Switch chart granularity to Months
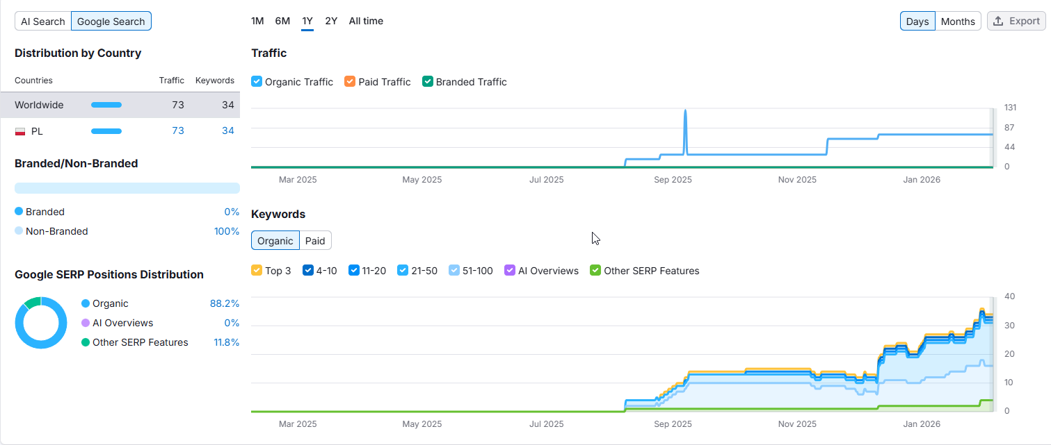Viewport: 1051px width, 445px height. tap(958, 22)
